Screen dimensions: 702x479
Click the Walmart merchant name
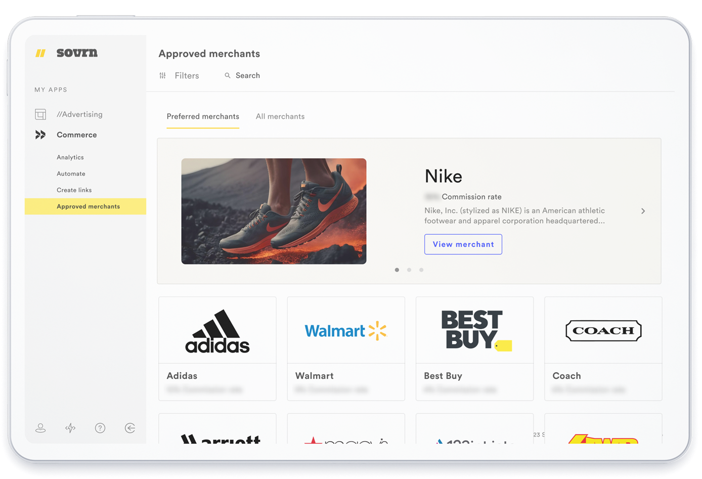pos(315,376)
